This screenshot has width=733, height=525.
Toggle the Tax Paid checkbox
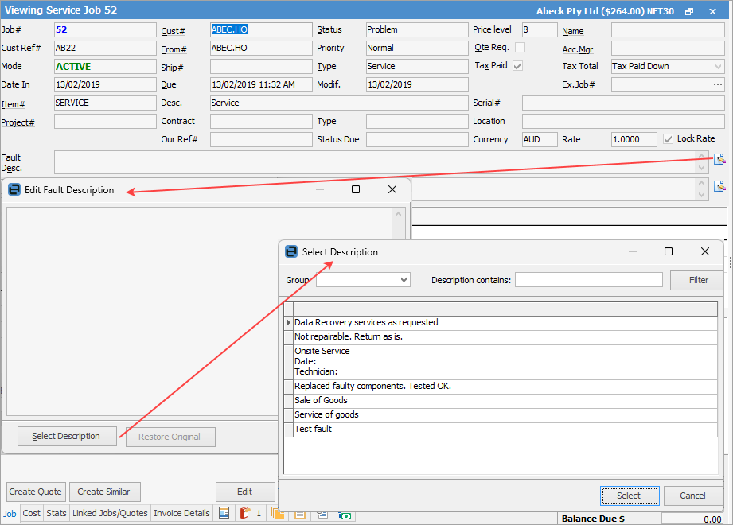(x=518, y=66)
